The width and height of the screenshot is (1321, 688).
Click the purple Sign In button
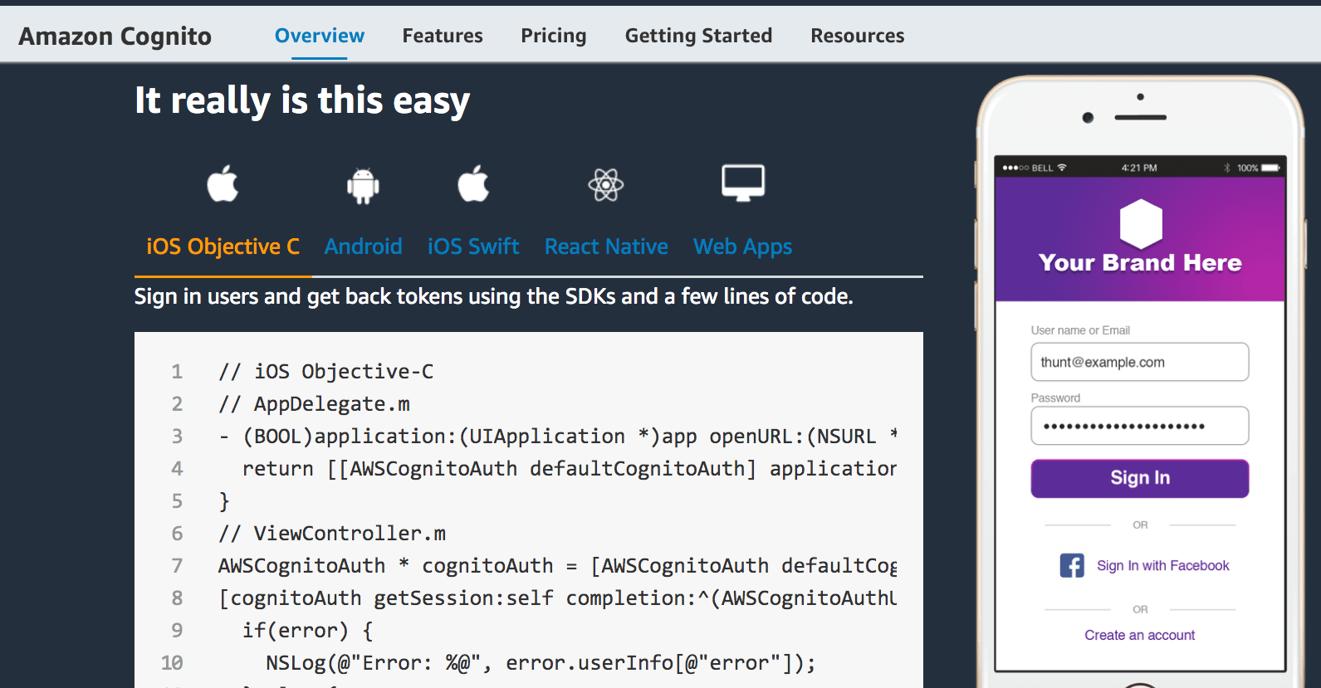click(x=1140, y=479)
